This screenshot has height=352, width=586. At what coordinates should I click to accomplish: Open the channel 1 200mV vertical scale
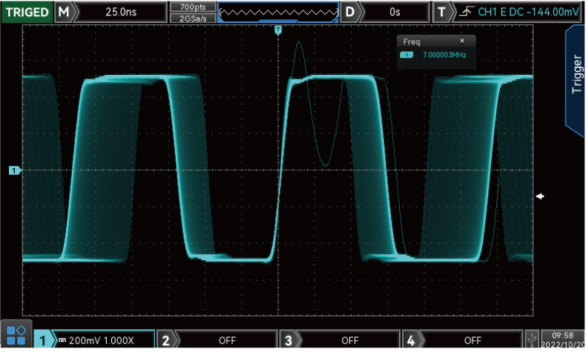pos(104,339)
